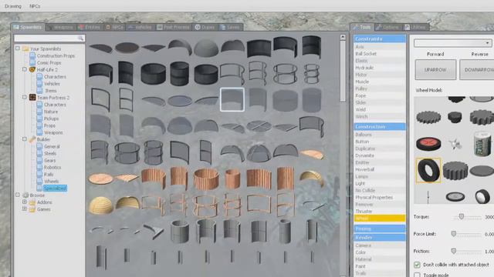Expand the Addons folder
The height and width of the screenshot is (277, 494).
(25, 202)
